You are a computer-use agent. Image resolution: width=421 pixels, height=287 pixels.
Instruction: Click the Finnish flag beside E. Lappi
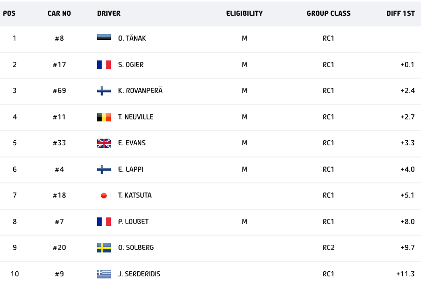(x=104, y=169)
